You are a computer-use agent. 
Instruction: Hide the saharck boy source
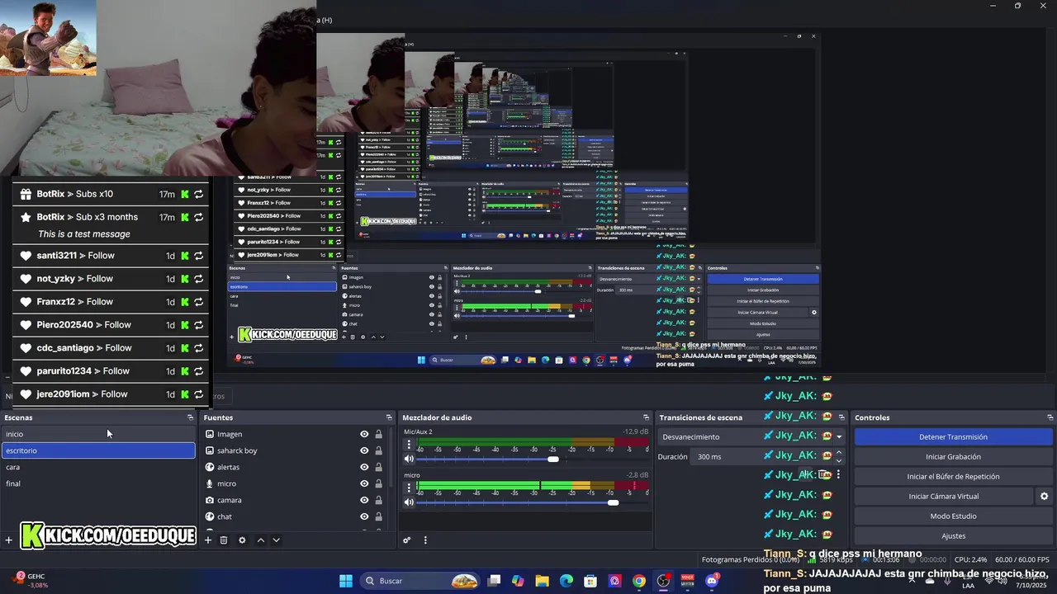364,450
